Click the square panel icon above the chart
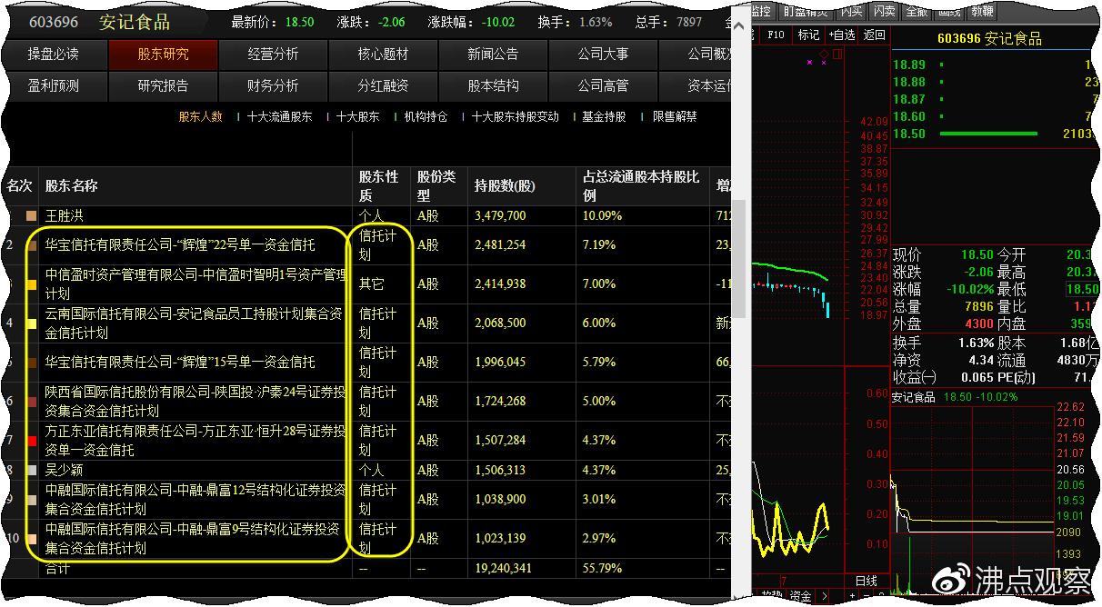The height and width of the screenshot is (607, 1102). point(837,53)
